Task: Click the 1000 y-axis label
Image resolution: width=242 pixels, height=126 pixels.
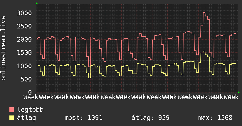Action: [x=24, y=66]
